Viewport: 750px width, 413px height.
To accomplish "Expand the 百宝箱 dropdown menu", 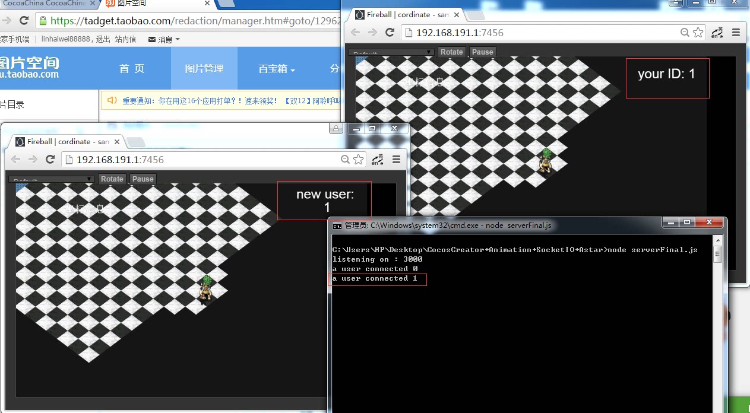I will pyautogui.click(x=277, y=69).
